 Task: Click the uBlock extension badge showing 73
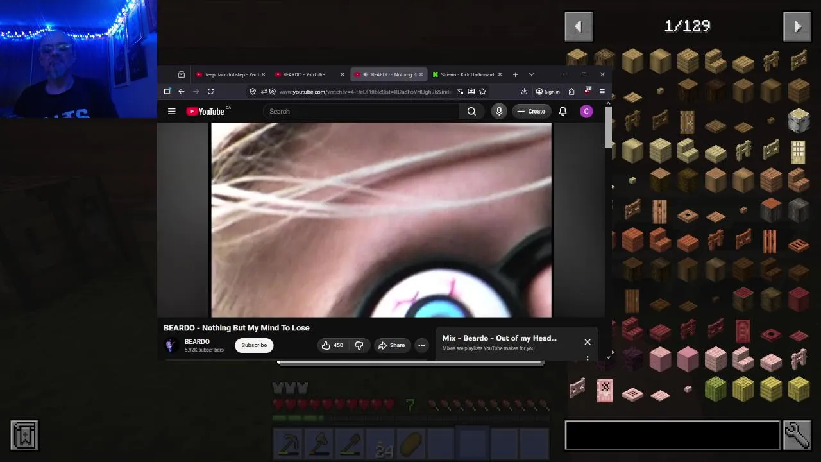(587, 91)
